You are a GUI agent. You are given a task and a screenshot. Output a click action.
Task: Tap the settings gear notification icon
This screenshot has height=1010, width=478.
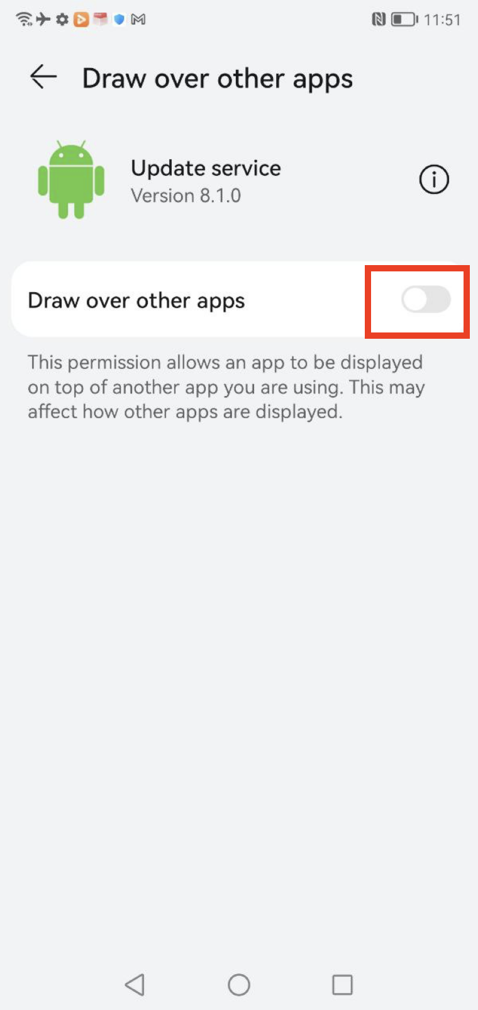[62, 20]
